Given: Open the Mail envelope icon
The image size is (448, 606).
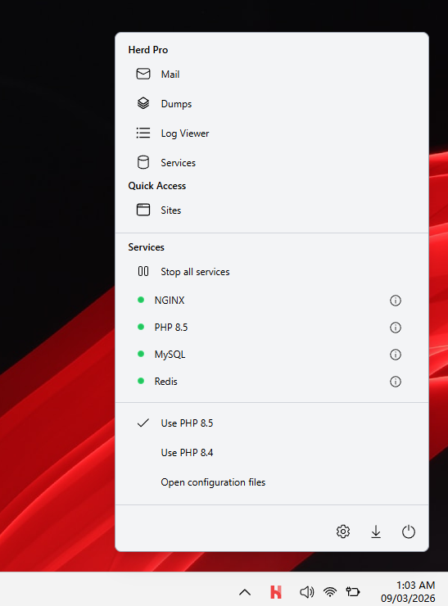Looking at the screenshot, I should pos(143,74).
